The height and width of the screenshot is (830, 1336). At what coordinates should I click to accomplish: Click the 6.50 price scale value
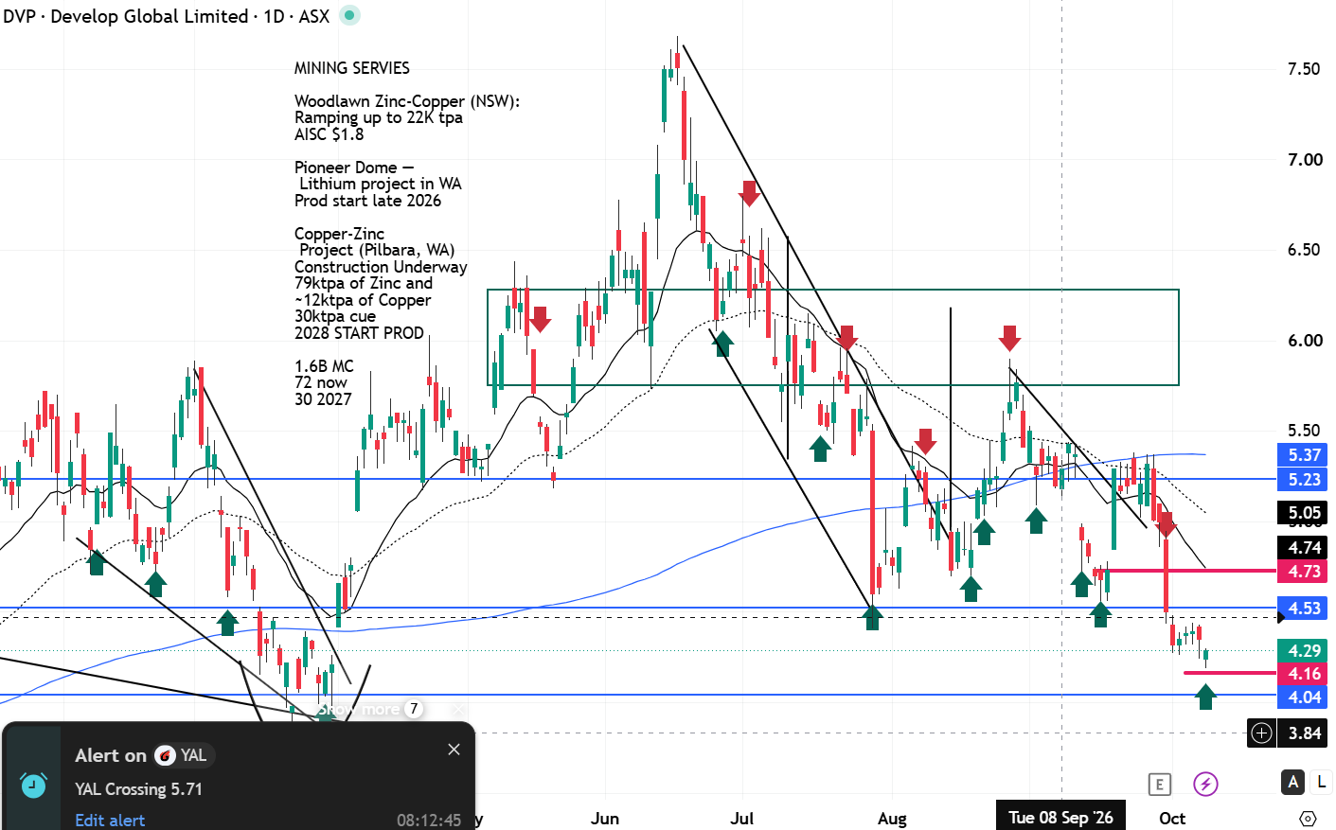[x=1304, y=250]
